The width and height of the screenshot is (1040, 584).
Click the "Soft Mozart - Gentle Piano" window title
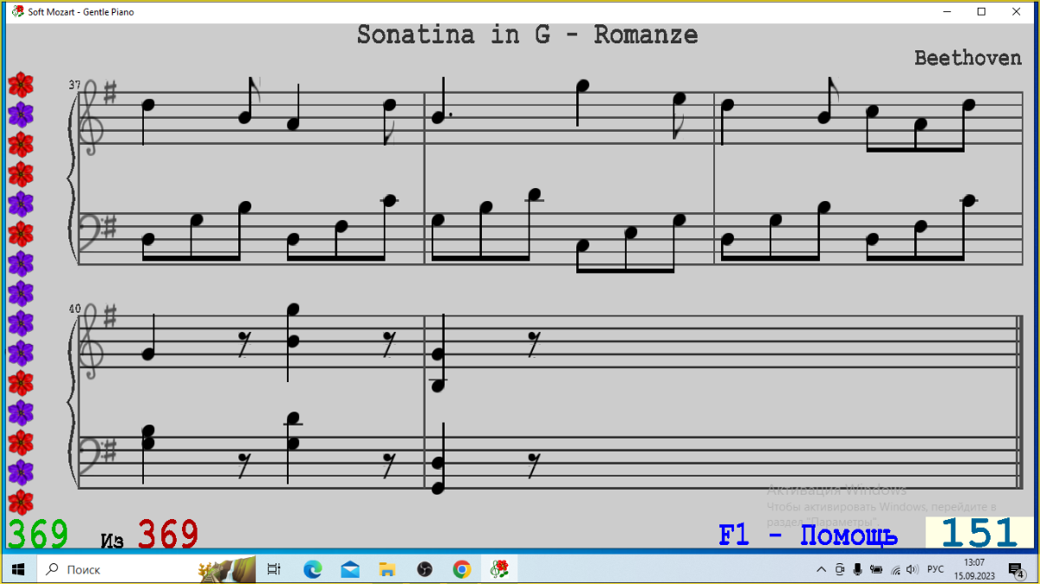point(81,12)
